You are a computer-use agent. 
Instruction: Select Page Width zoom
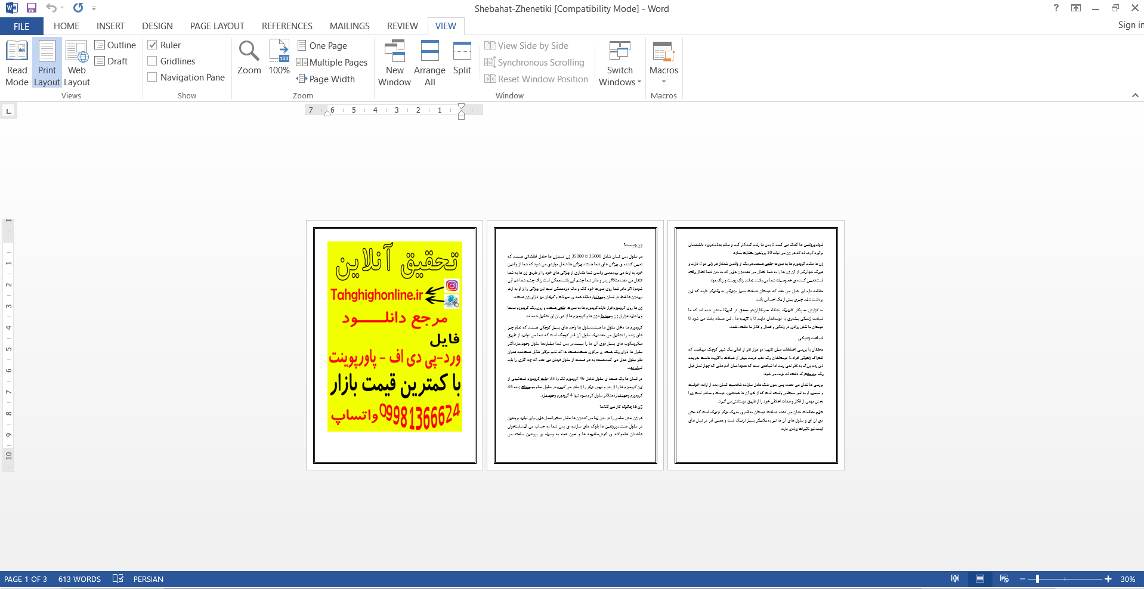(x=326, y=79)
